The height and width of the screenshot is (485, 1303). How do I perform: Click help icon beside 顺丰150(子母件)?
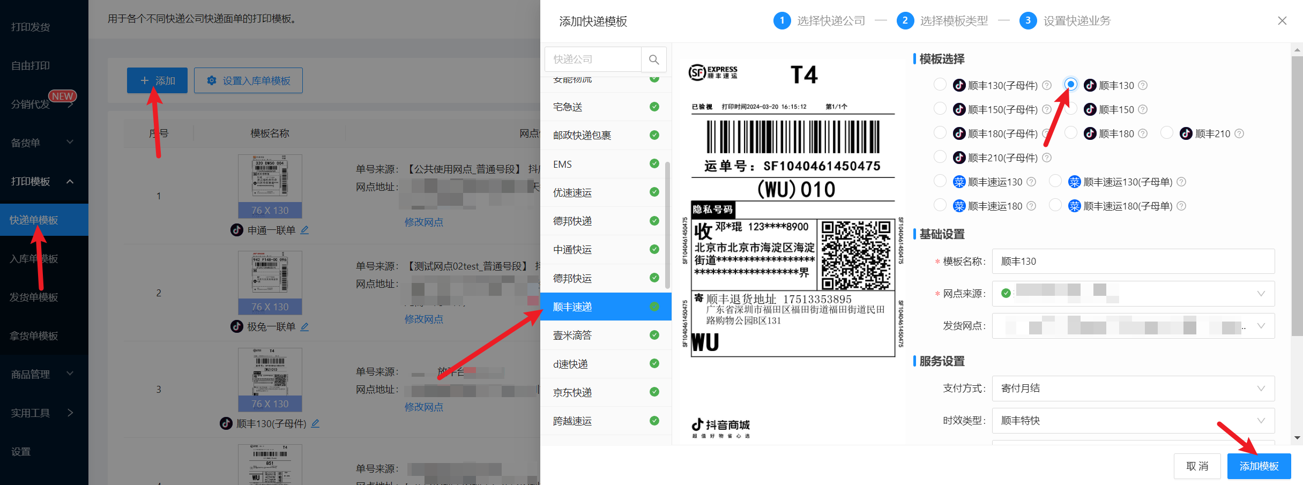1047,109
